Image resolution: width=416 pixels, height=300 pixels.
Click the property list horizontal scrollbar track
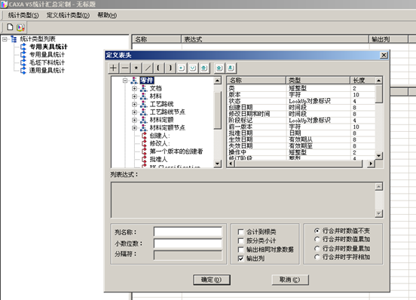coord(298,164)
